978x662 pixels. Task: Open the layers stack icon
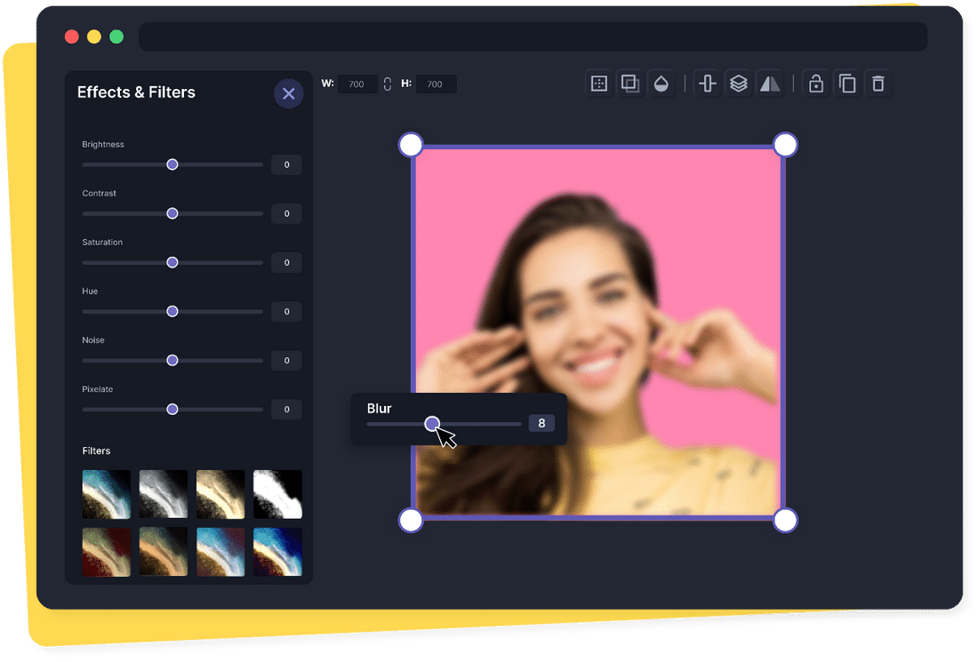738,84
